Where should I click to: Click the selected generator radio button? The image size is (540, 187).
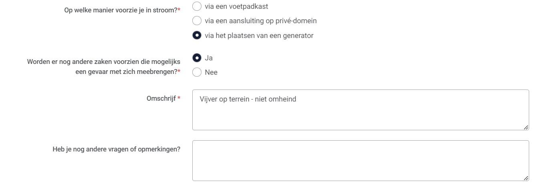click(197, 36)
